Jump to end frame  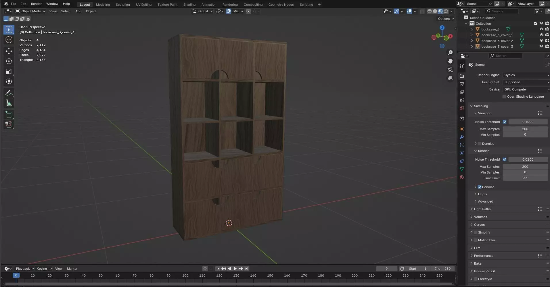click(247, 269)
